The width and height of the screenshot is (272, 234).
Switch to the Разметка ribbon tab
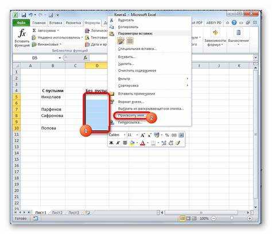click(73, 23)
